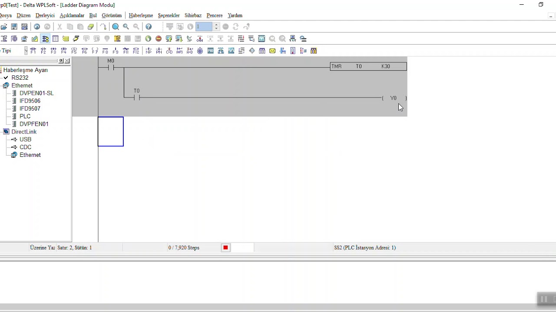
Task: Click the scissors Cut icon
Action: click(60, 27)
